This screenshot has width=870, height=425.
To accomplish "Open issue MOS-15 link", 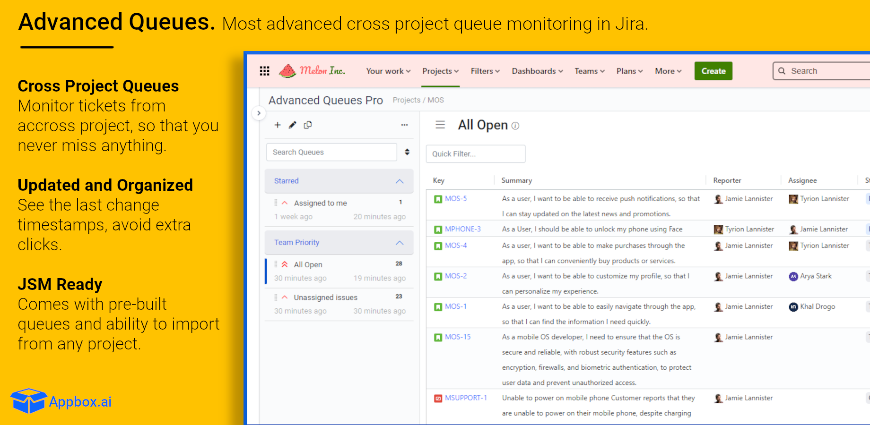I will click(x=458, y=337).
